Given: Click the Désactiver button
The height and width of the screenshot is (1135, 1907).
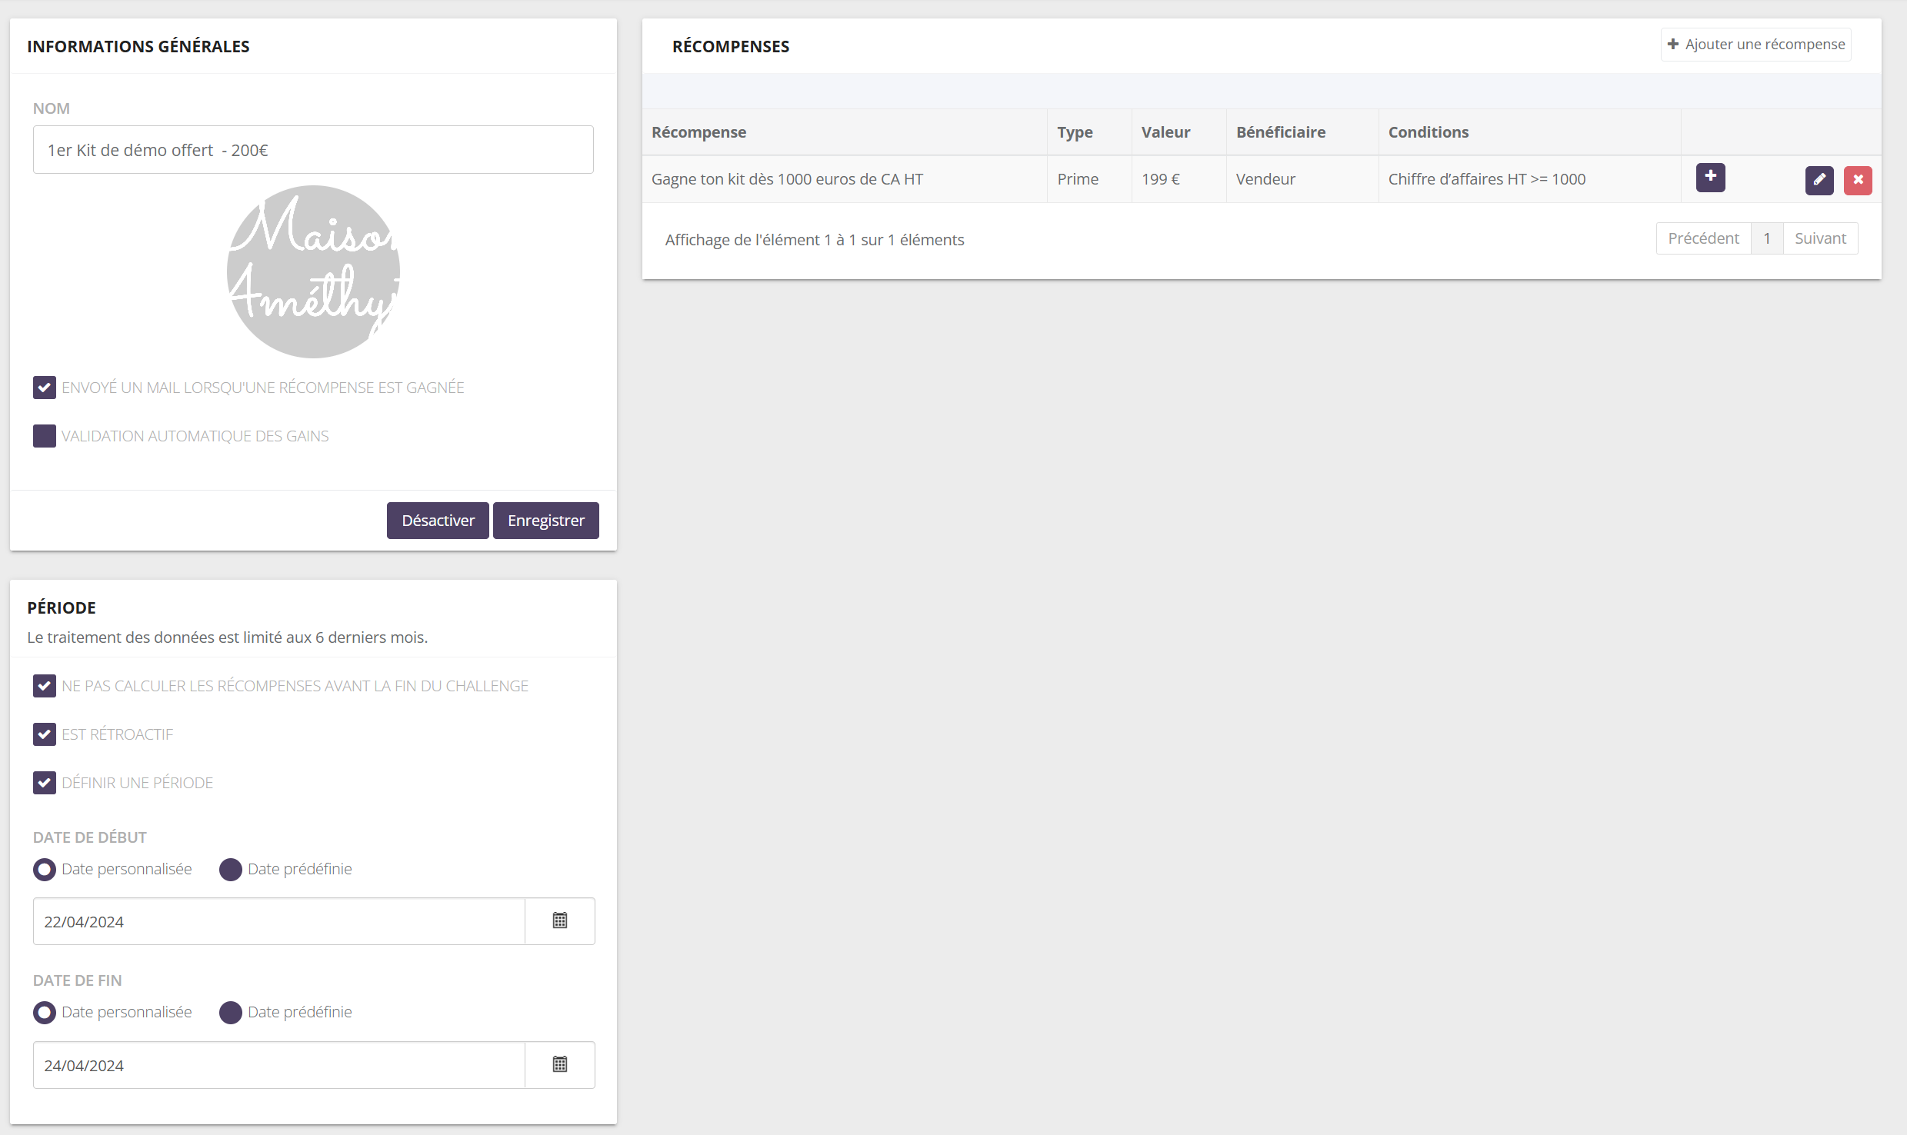Looking at the screenshot, I should 438,521.
